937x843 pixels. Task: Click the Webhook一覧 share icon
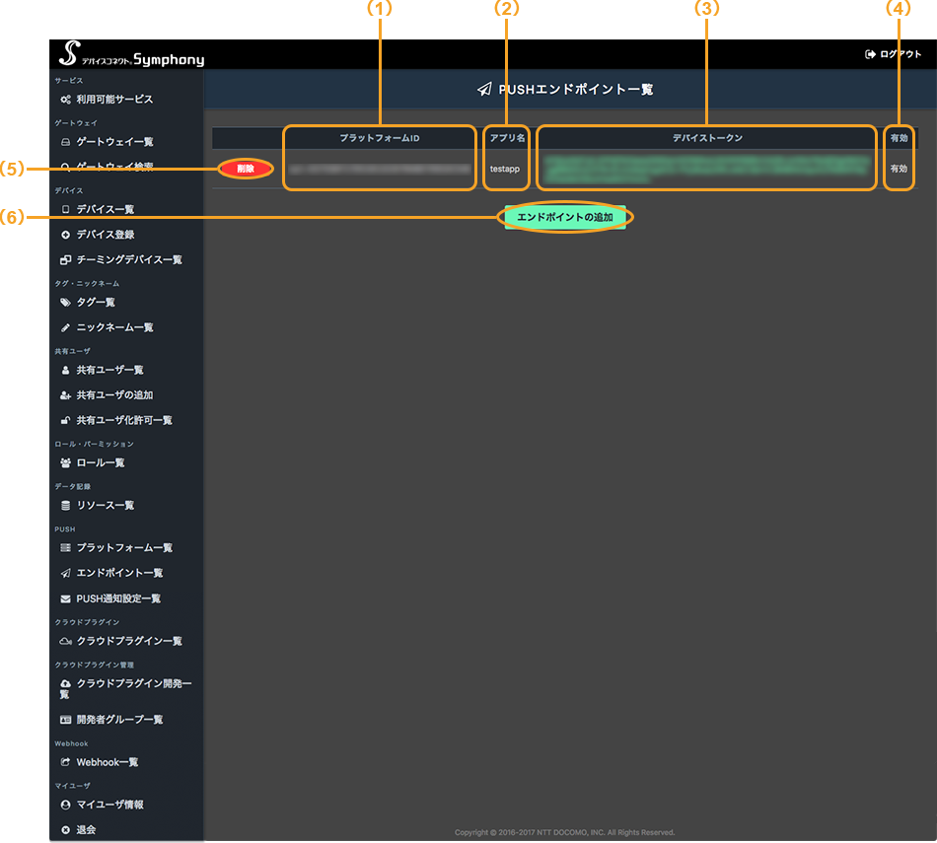coord(66,762)
